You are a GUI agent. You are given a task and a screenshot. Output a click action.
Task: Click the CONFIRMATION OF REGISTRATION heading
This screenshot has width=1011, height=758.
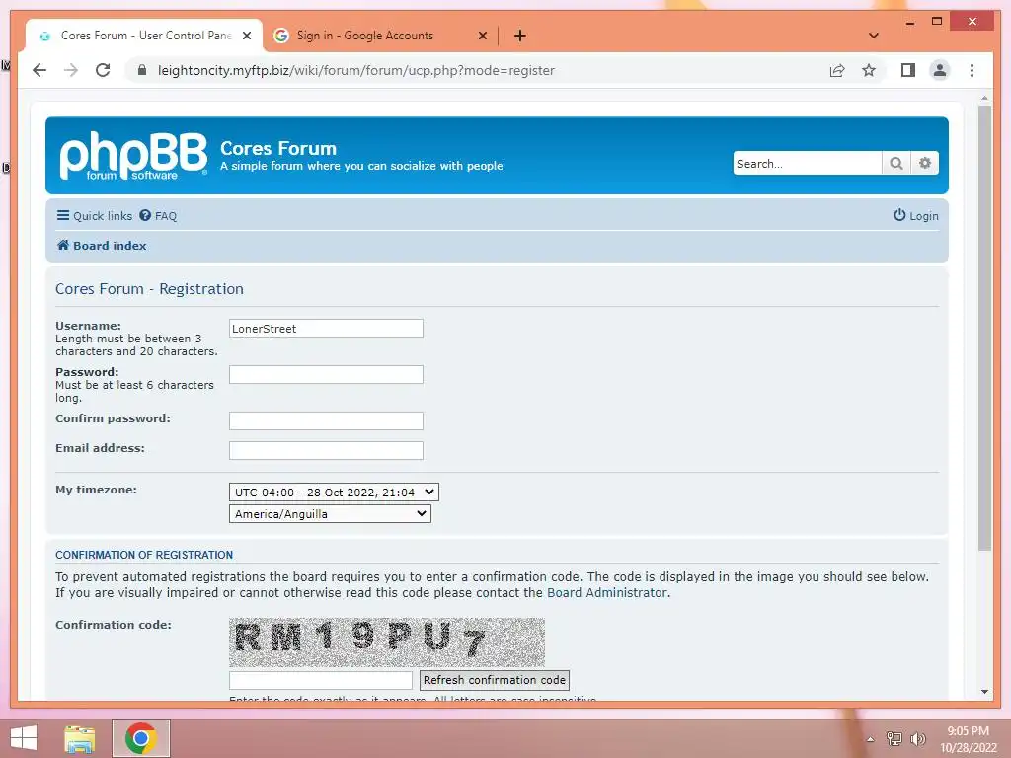click(144, 555)
